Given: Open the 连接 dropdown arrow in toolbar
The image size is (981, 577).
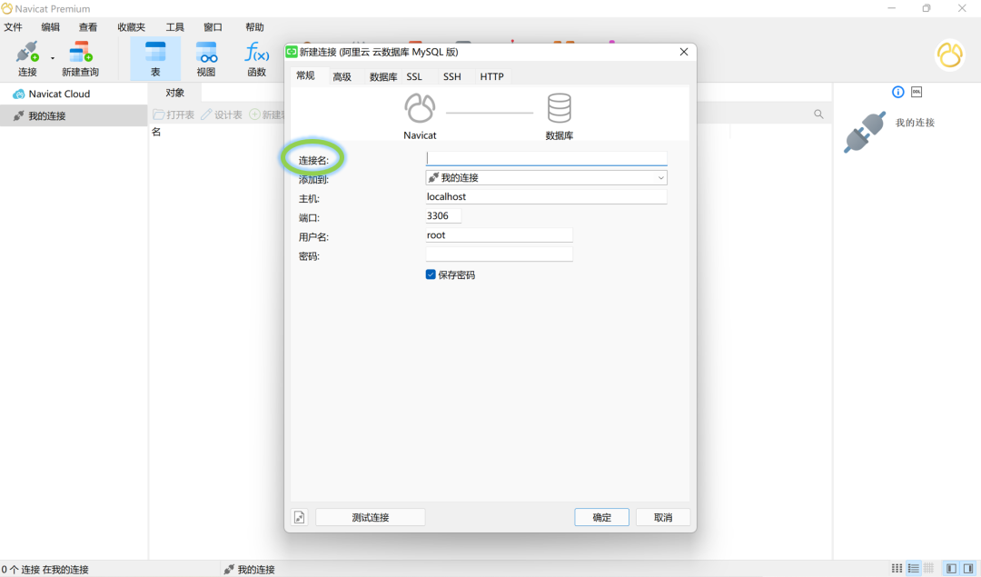Looking at the screenshot, I should 53,59.
